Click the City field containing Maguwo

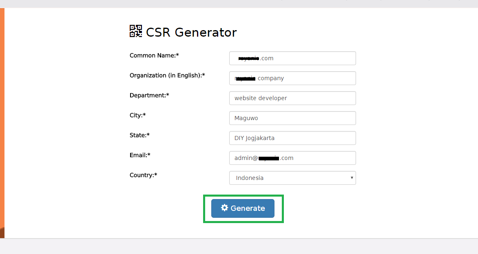pos(292,118)
